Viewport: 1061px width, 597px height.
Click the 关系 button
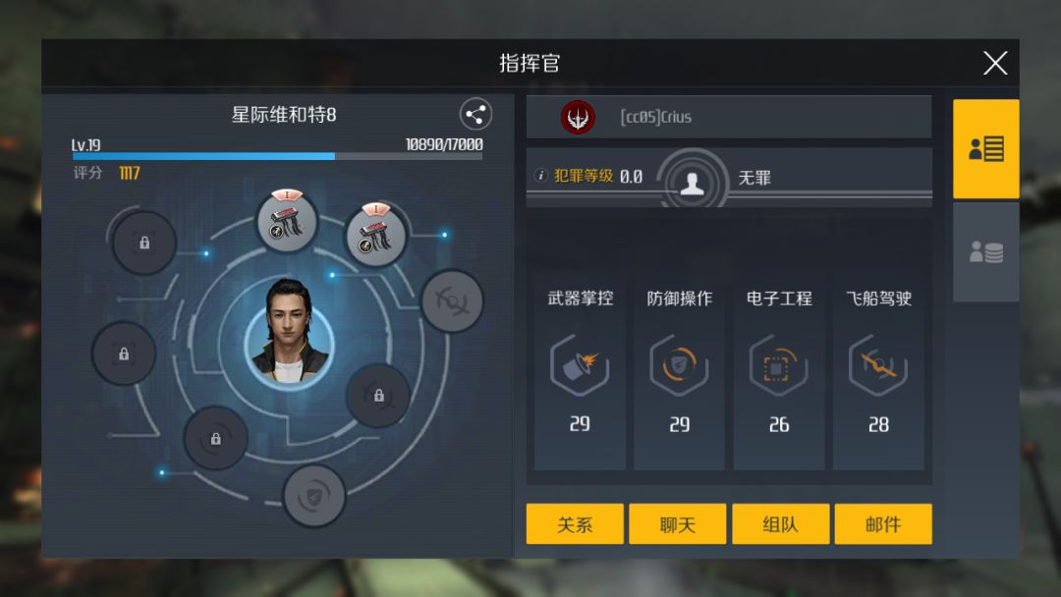click(x=575, y=523)
